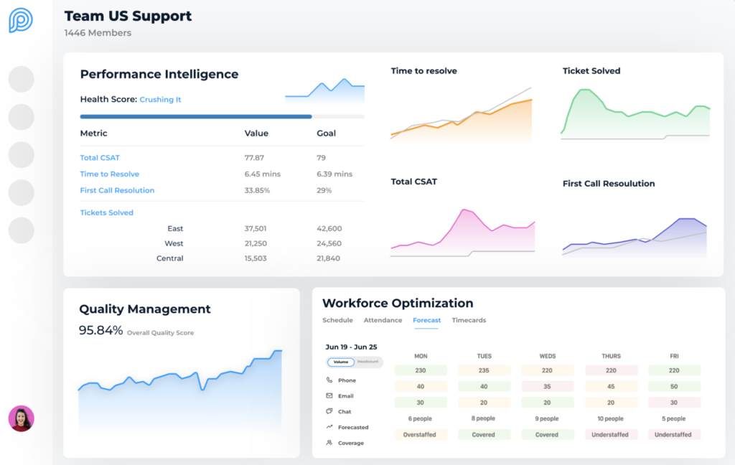Open the First Call Resoulution chart
735x465 pixels.
point(635,237)
